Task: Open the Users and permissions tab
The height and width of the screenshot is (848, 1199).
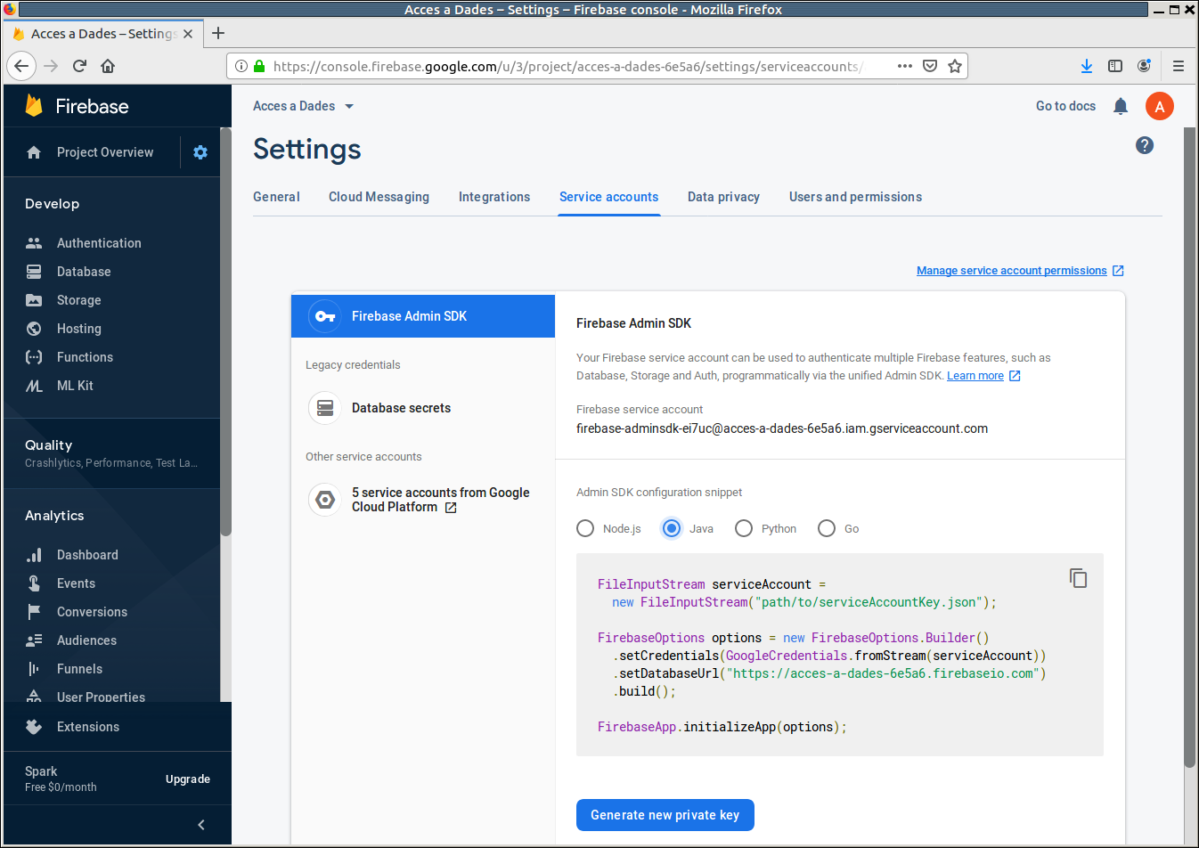Action: pos(855,197)
